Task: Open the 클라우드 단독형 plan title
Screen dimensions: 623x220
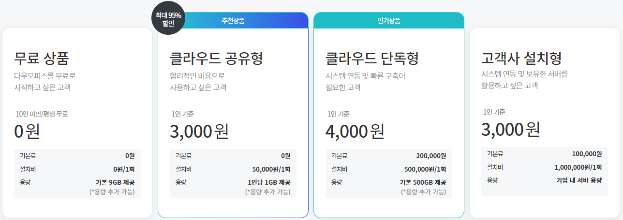Action: pyautogui.click(x=372, y=59)
